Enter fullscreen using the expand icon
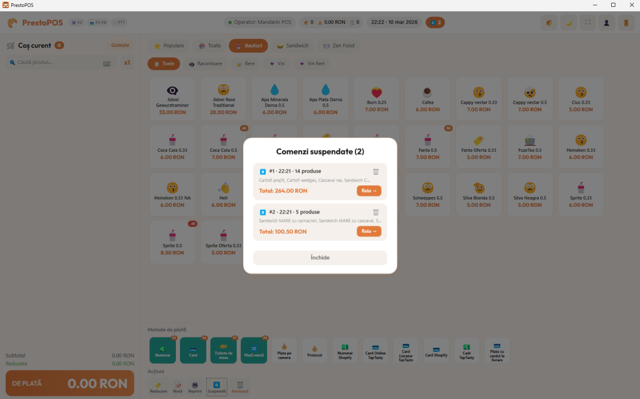The height and width of the screenshot is (399, 640). [587, 22]
